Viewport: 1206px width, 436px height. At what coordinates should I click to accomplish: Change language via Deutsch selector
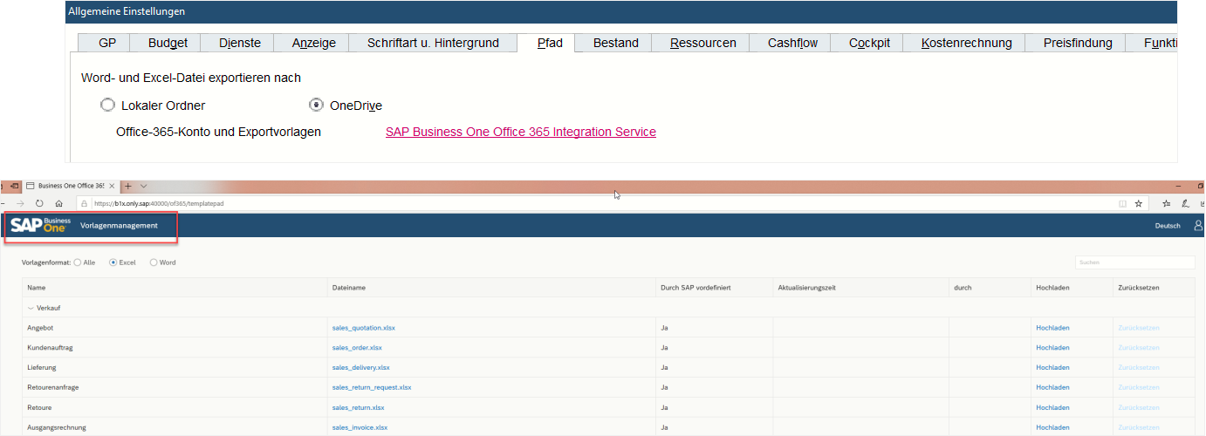click(x=1168, y=226)
